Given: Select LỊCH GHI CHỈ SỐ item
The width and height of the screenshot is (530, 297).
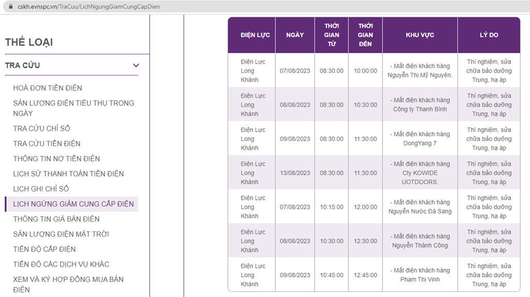Looking at the screenshot, I should click(x=41, y=189).
